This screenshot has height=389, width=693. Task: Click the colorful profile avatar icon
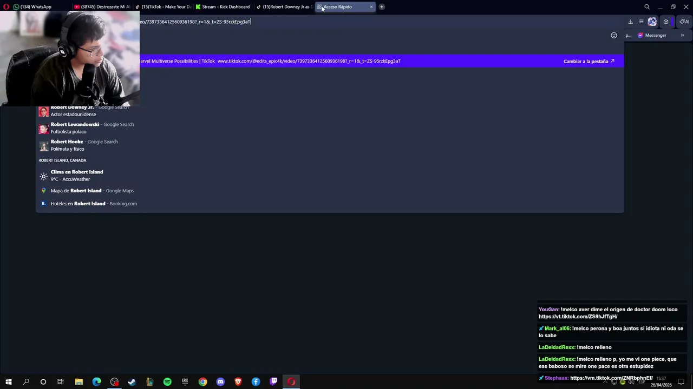point(652,22)
